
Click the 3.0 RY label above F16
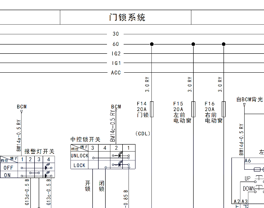[x=220, y=84]
